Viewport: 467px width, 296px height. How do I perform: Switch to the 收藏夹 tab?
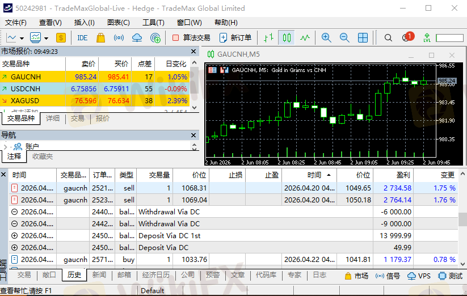(43, 157)
